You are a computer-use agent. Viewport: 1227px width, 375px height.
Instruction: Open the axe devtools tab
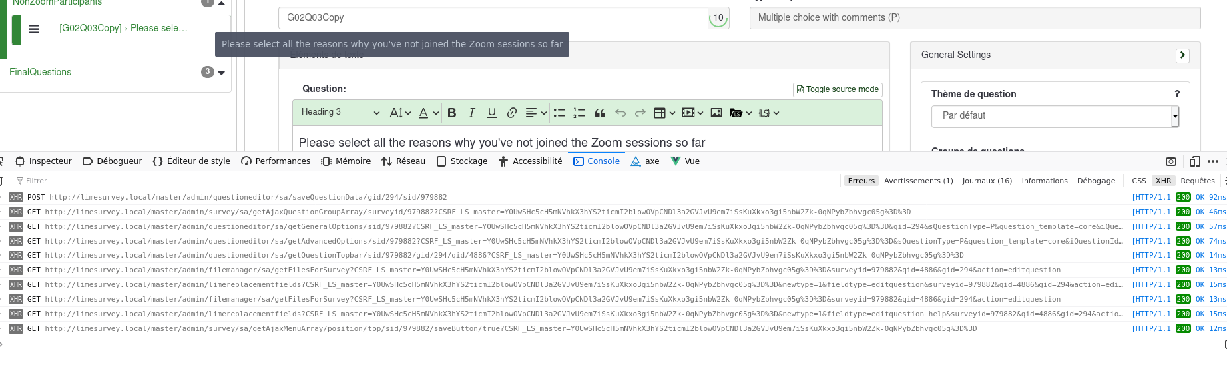click(x=645, y=161)
